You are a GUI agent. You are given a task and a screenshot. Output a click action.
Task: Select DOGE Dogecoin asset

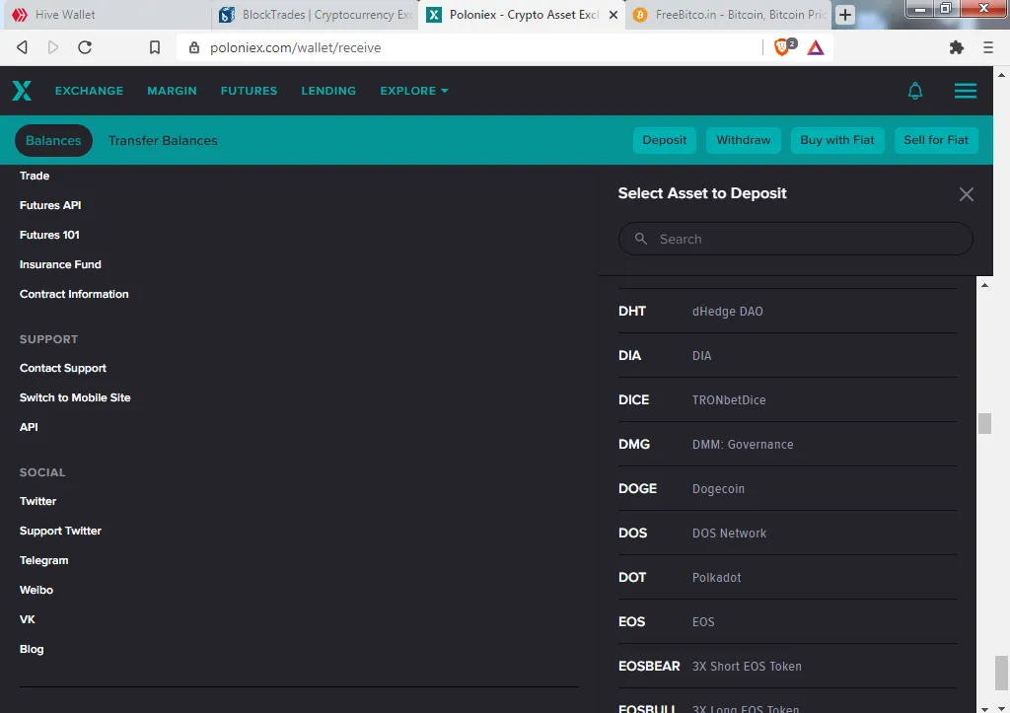coord(787,489)
